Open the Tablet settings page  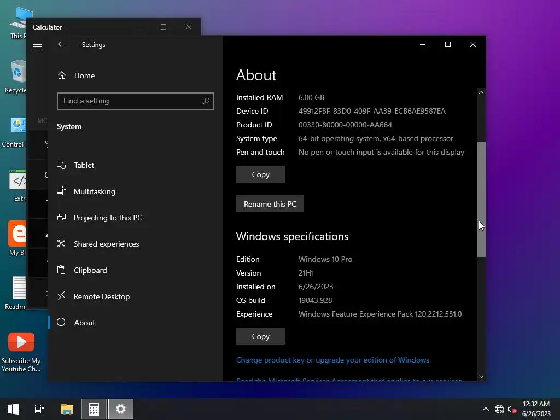point(135,165)
